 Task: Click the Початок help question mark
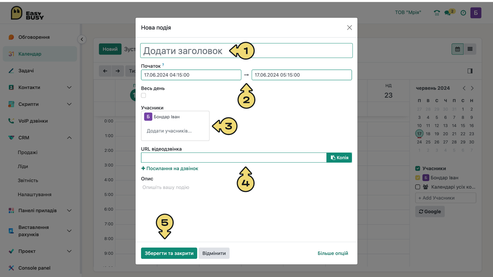pyautogui.click(x=163, y=65)
